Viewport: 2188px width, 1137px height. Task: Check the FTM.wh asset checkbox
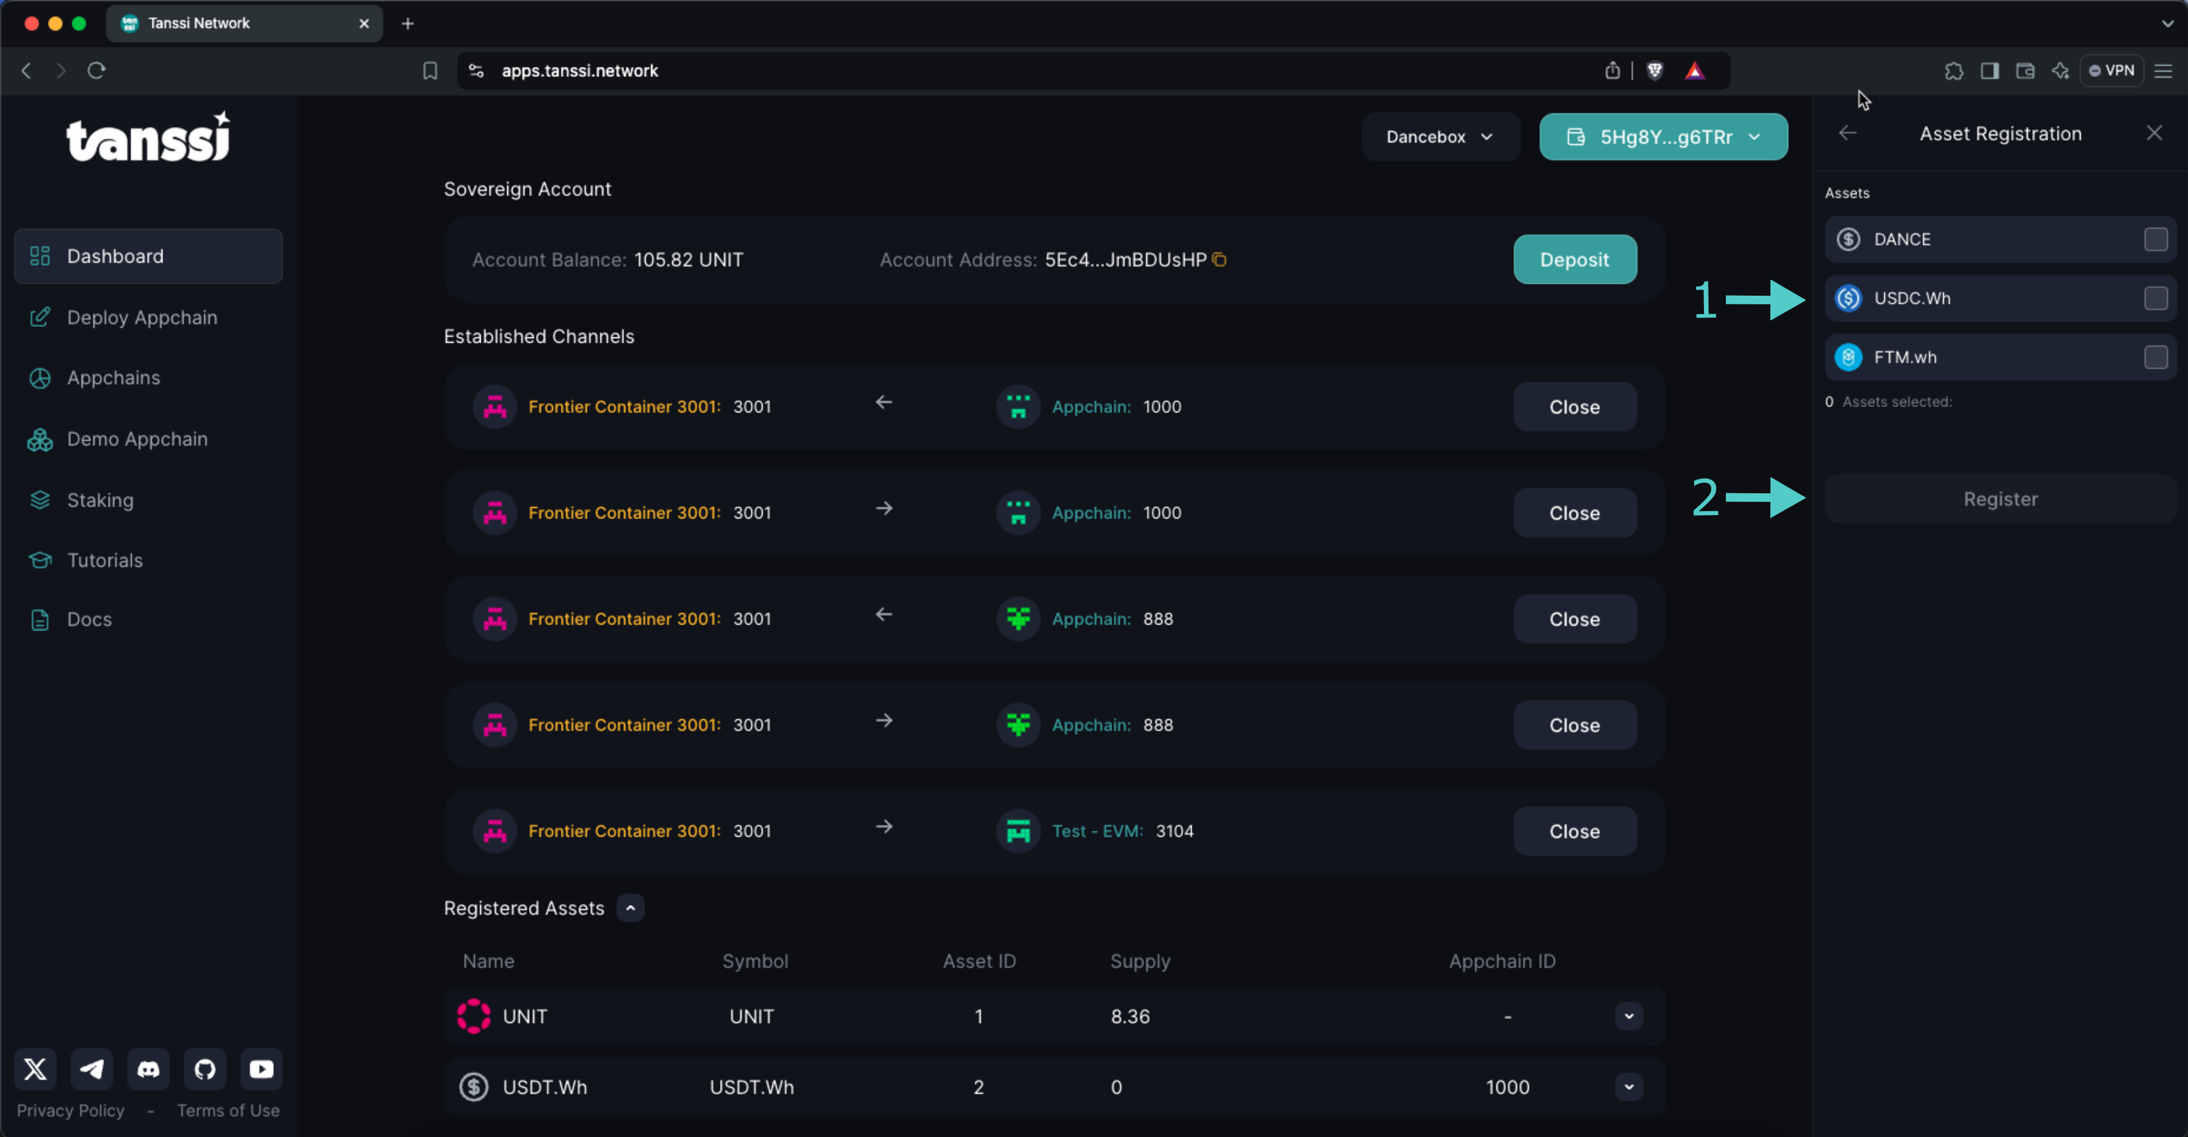2156,357
